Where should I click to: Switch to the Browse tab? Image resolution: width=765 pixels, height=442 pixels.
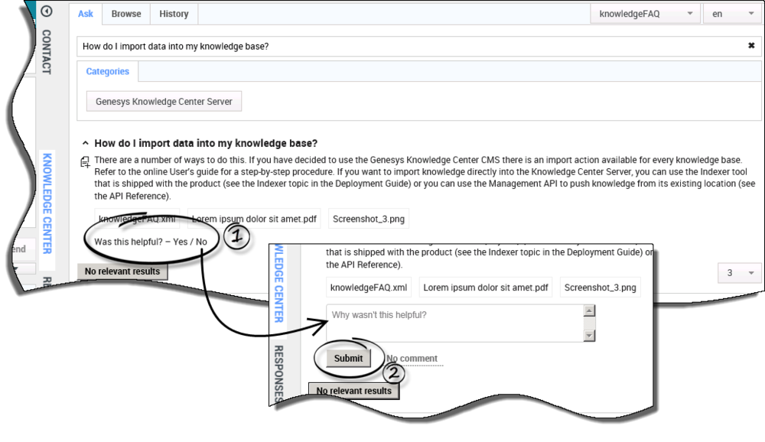coord(126,14)
